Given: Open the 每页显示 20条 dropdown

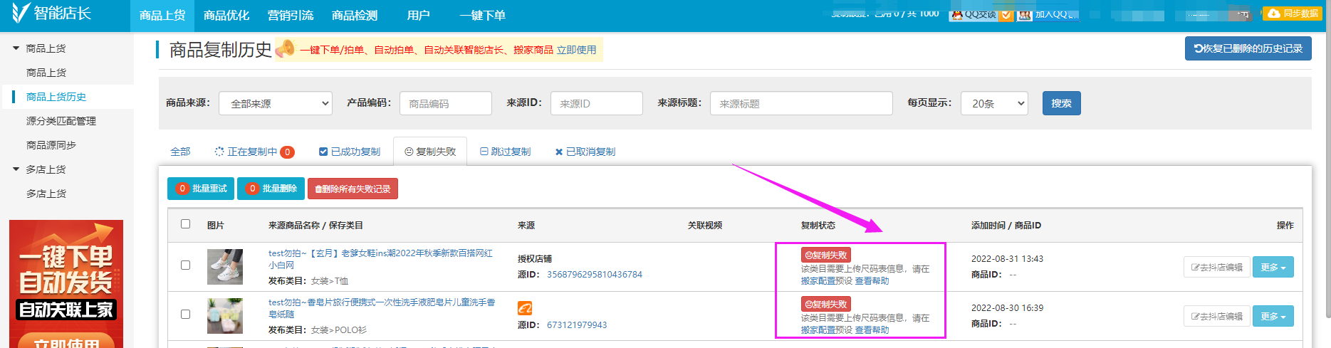Looking at the screenshot, I should click(x=993, y=103).
